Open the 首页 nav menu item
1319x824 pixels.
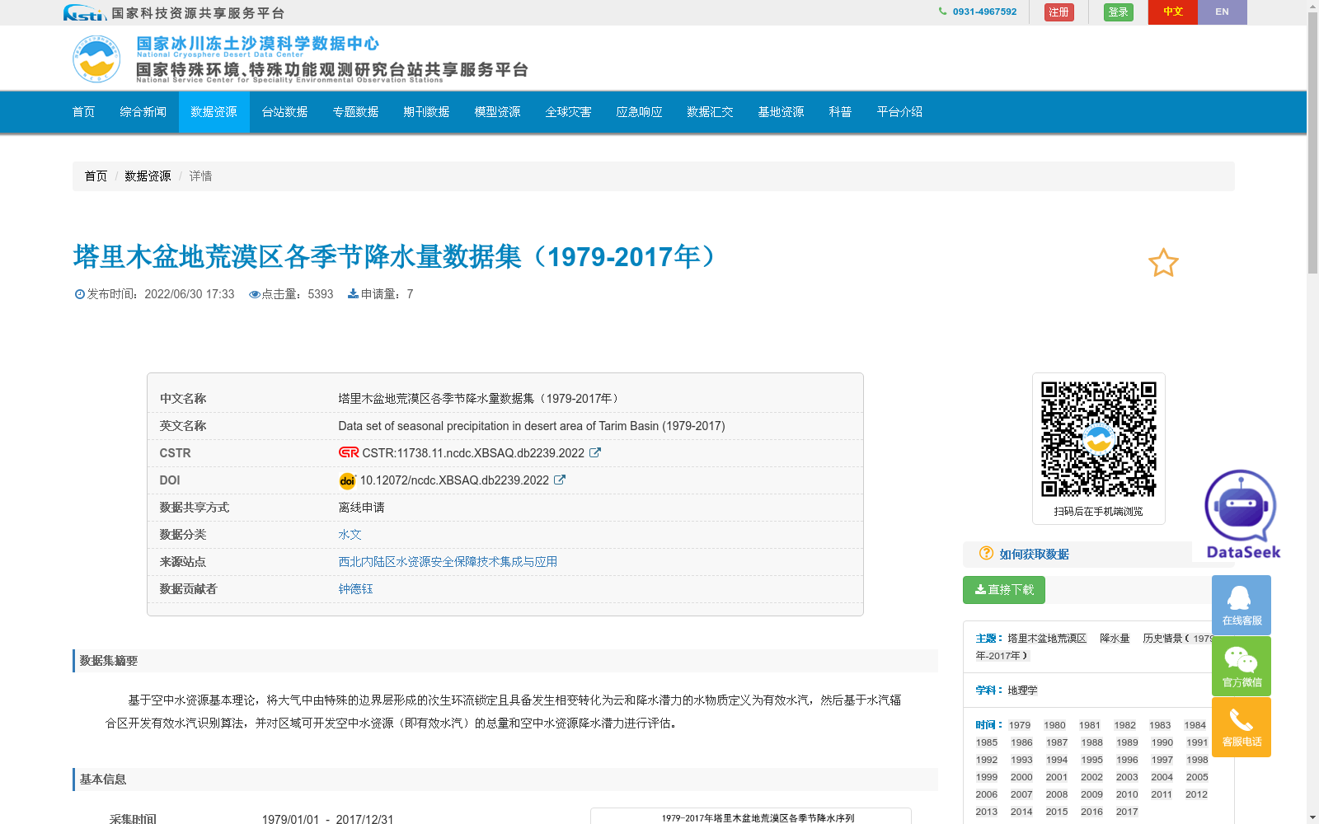pyautogui.click(x=84, y=112)
